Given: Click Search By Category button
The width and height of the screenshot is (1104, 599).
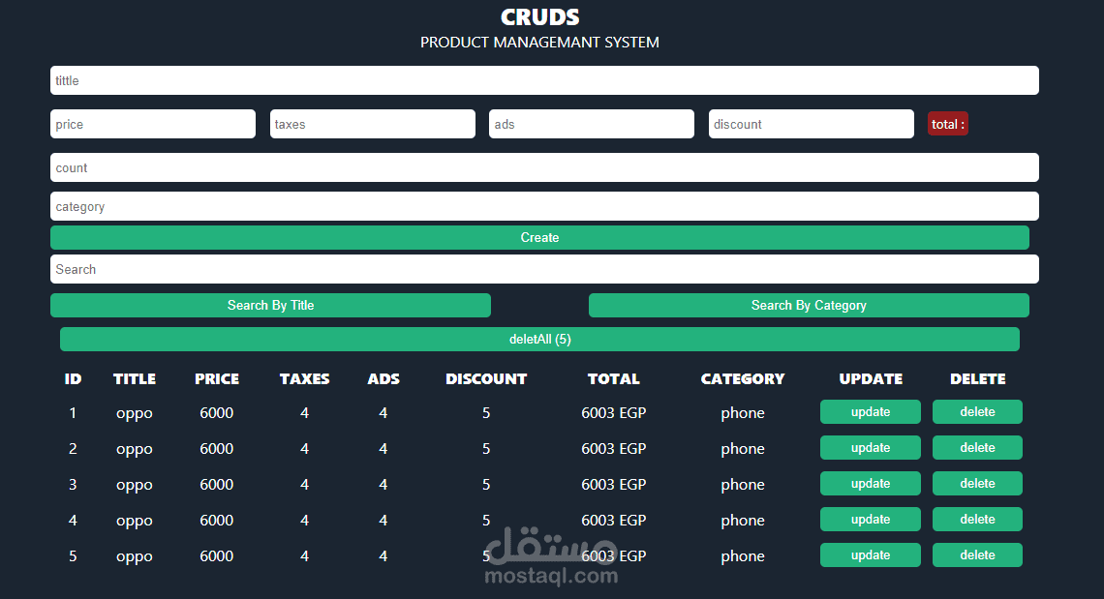Looking at the screenshot, I should pos(809,306).
